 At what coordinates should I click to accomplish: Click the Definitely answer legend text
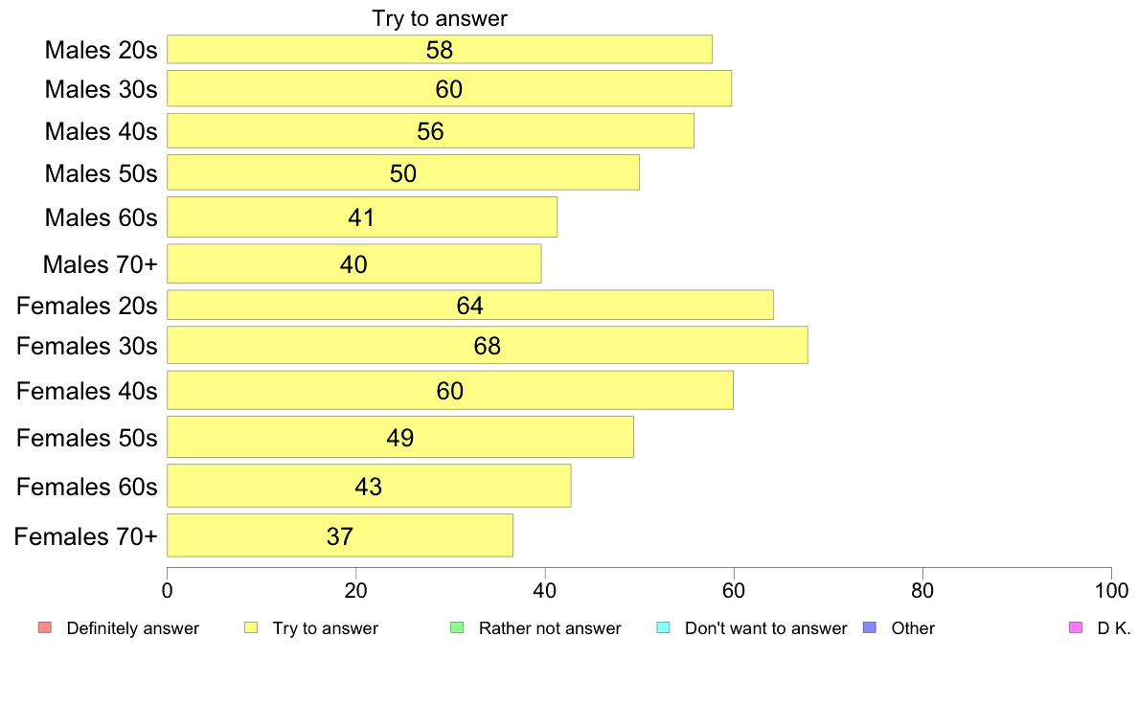point(133,628)
